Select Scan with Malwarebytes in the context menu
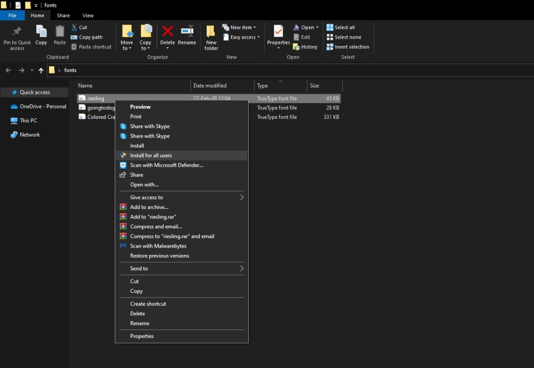Viewport: 534px width, 368px height. tap(158, 246)
